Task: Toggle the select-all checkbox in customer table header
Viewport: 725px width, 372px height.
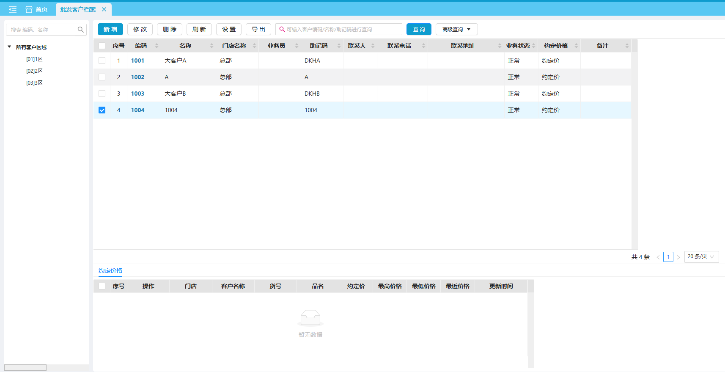Action: pyautogui.click(x=102, y=46)
